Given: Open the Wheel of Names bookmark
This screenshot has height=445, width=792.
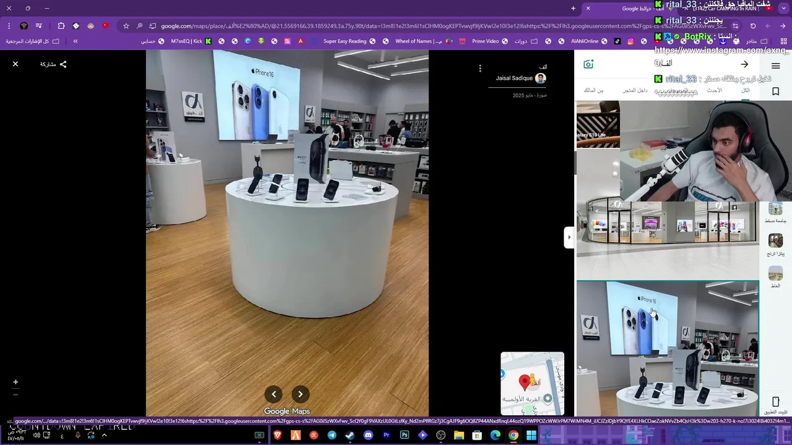Looking at the screenshot, I should pyautogui.click(x=418, y=41).
